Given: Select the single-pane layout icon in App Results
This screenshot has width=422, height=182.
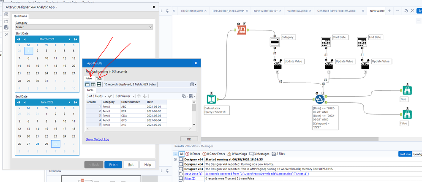Looking at the screenshot, I should point(87,84).
